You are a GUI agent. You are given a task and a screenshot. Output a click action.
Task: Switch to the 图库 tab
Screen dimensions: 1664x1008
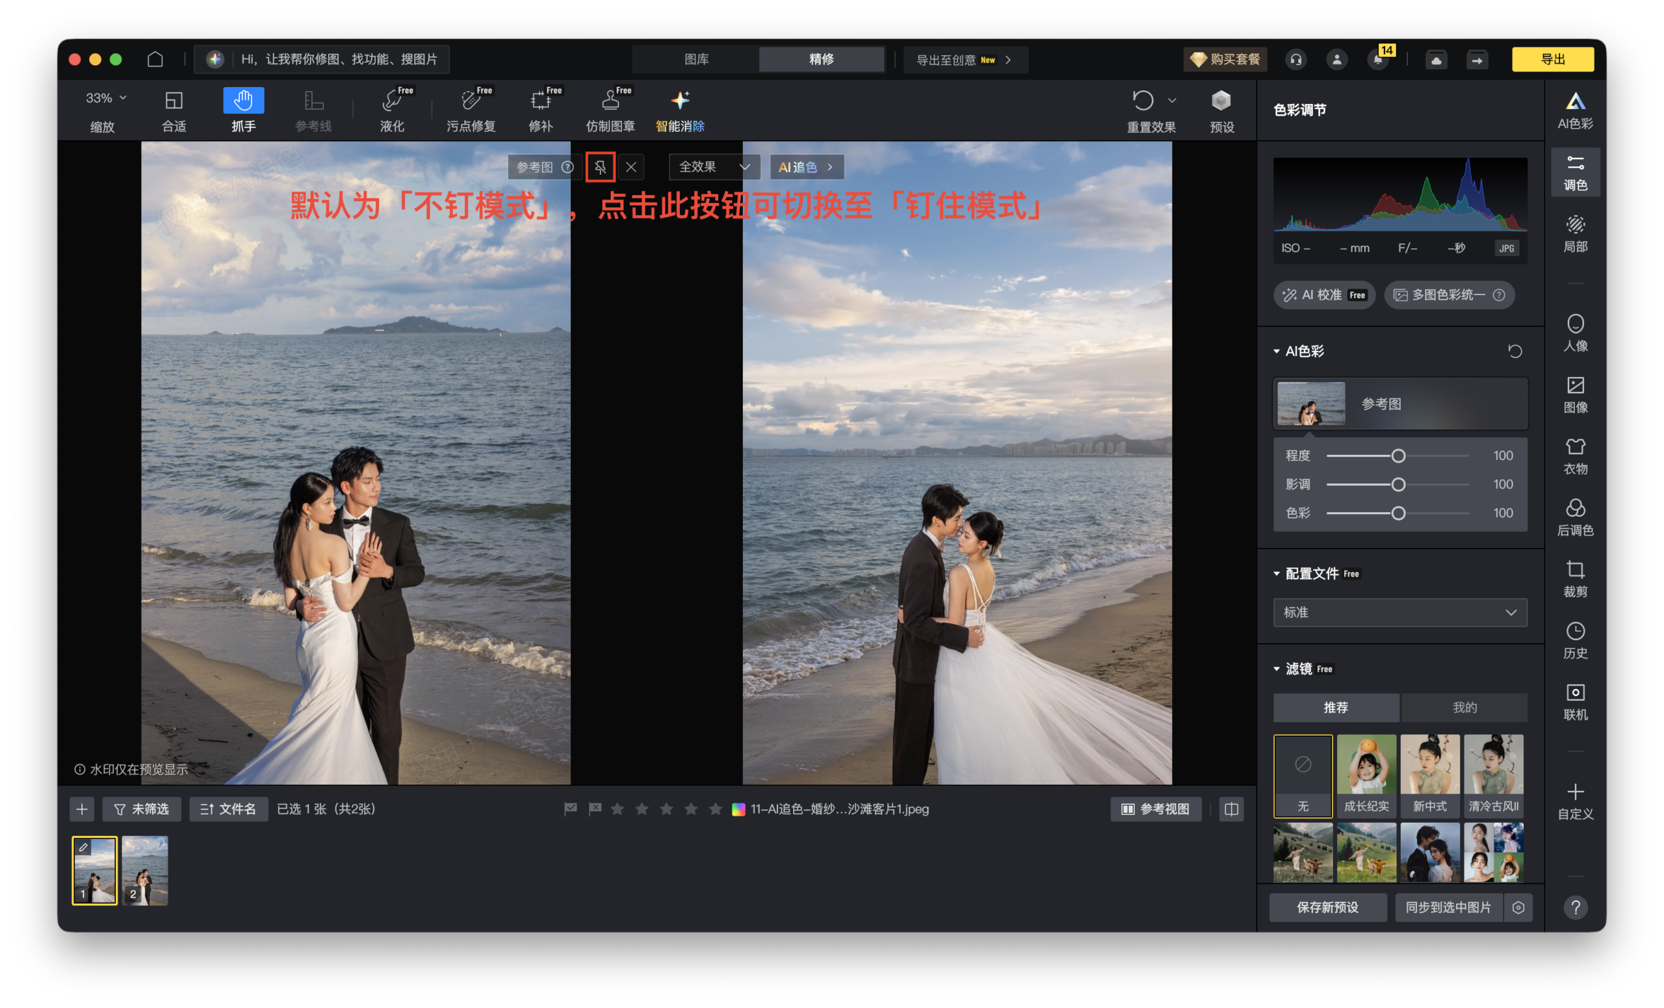[695, 58]
